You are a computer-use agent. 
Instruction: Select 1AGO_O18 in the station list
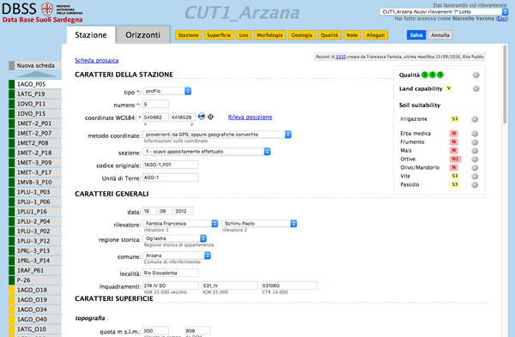pos(35,290)
